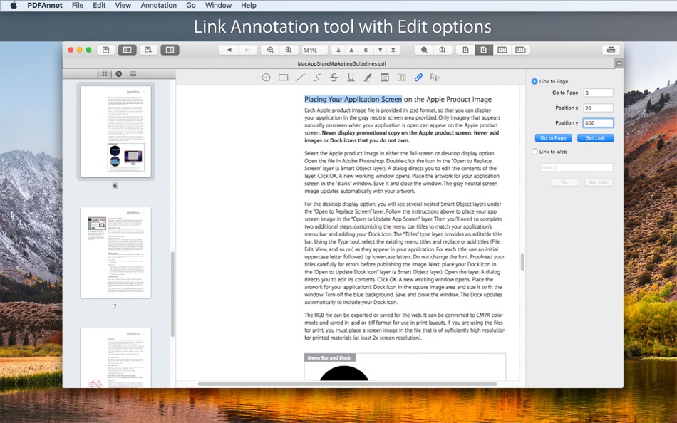Open the File menu
677x423 pixels.
tap(78, 5)
